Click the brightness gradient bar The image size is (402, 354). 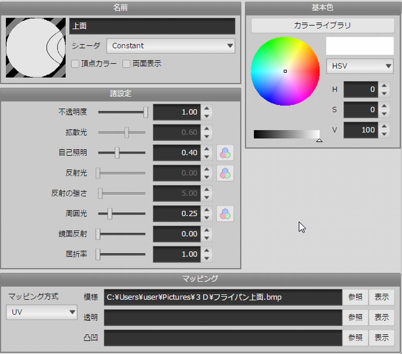(287, 134)
